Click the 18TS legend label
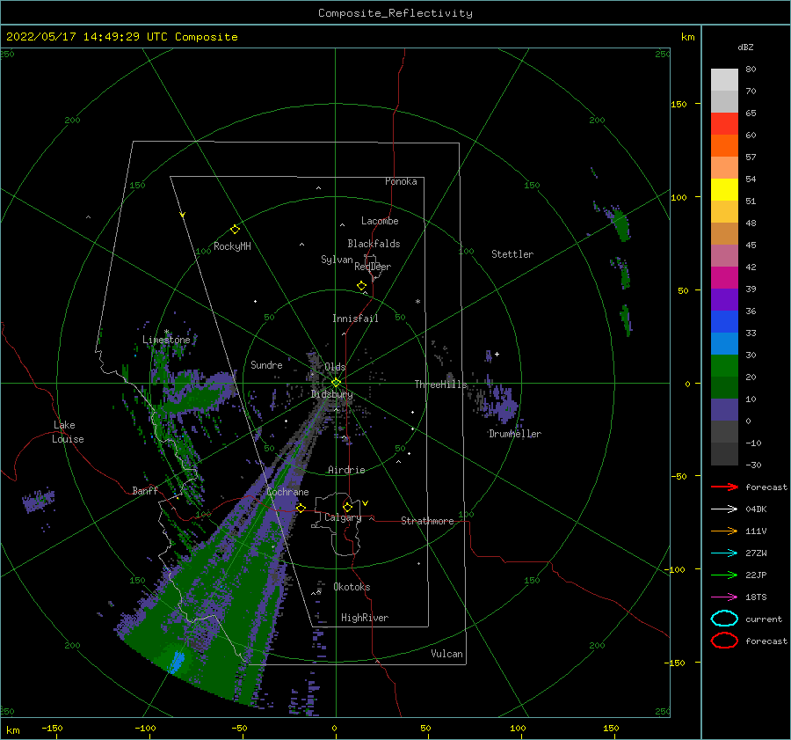 756,597
